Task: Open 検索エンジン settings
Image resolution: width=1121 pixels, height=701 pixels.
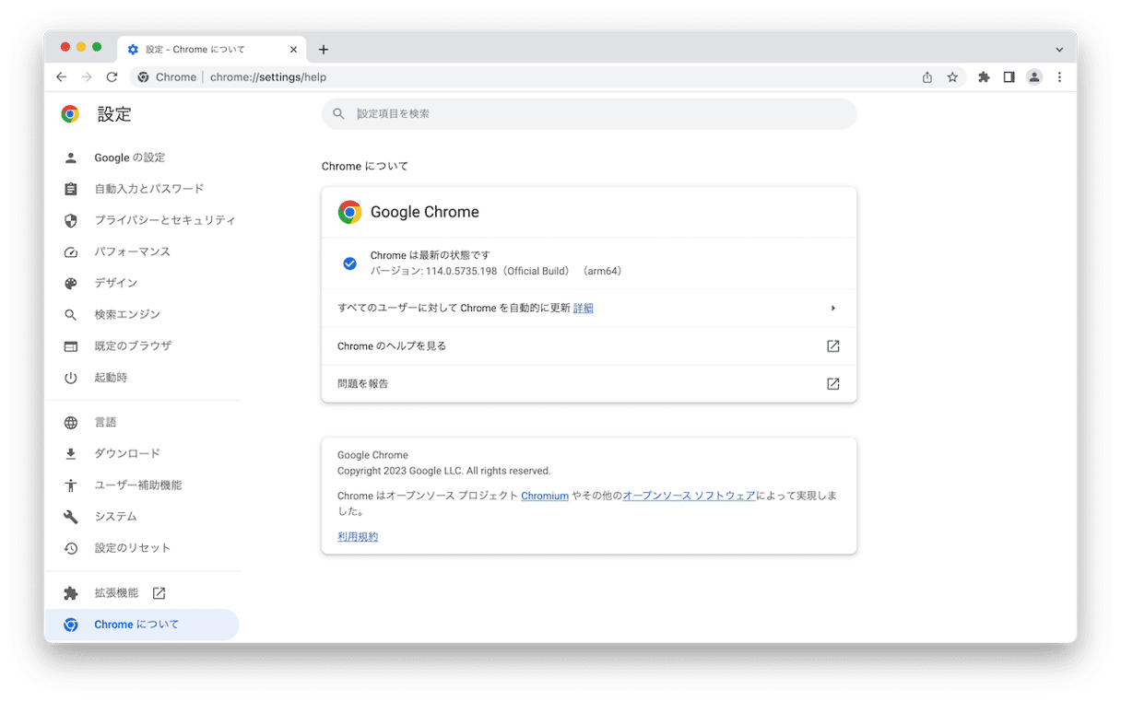Action: pos(141,314)
